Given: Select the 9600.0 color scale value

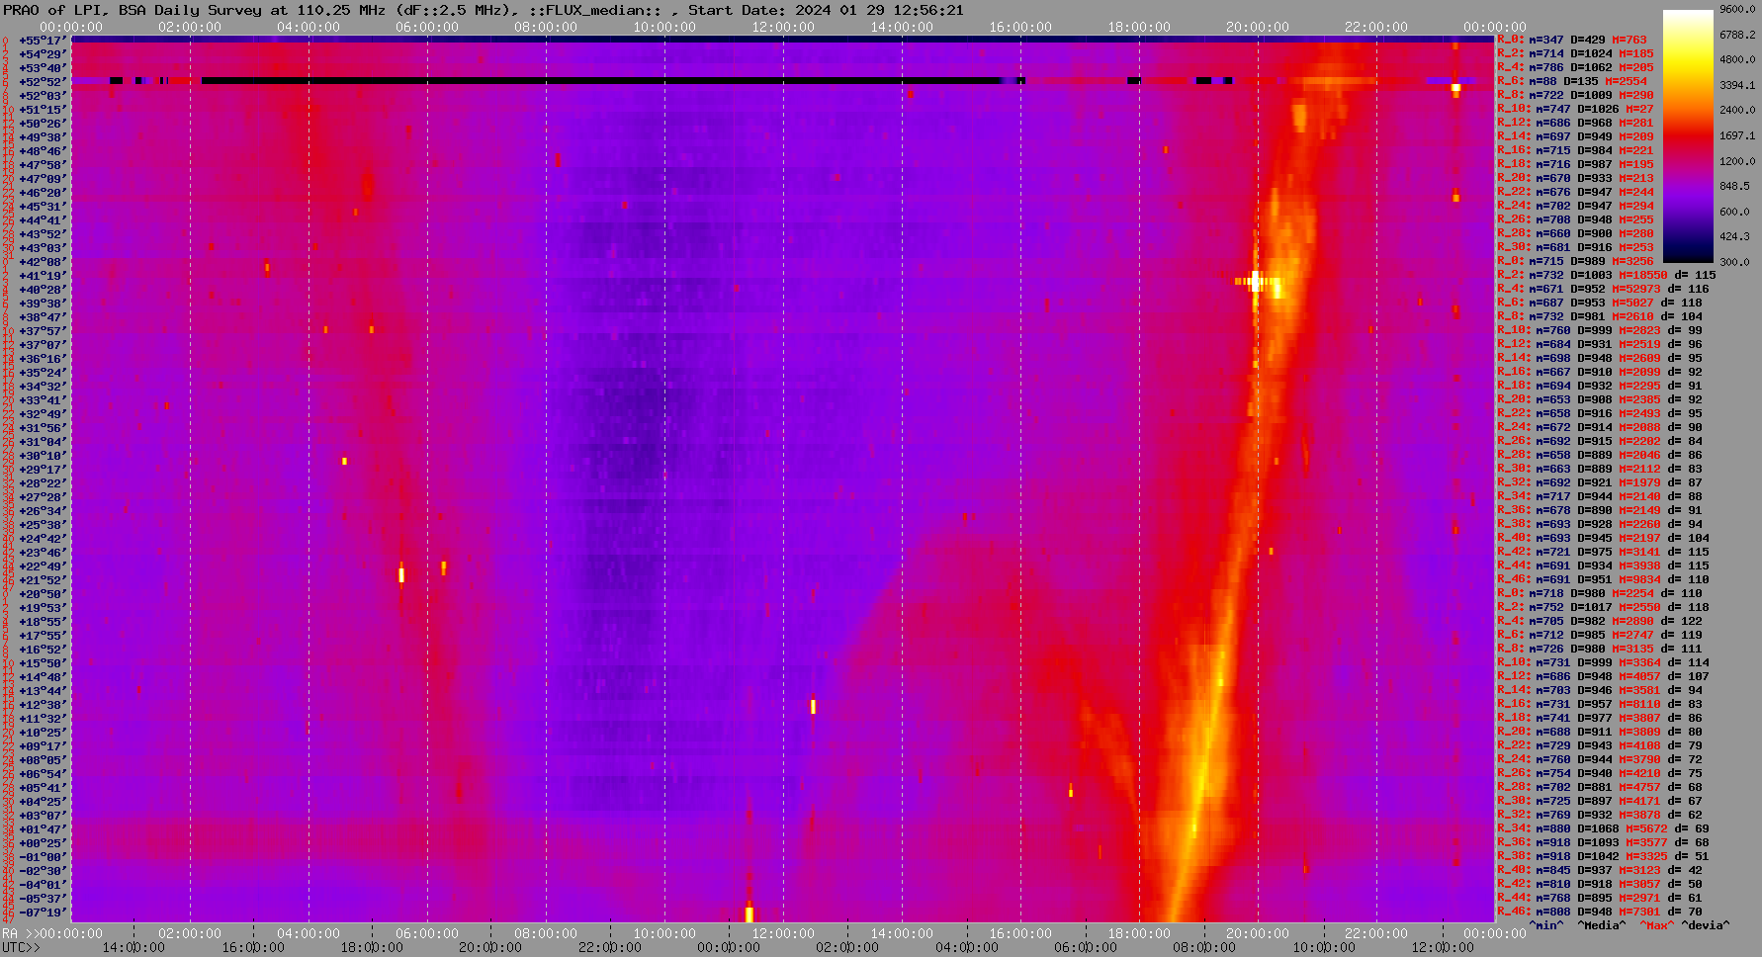Looking at the screenshot, I should click(1737, 9).
